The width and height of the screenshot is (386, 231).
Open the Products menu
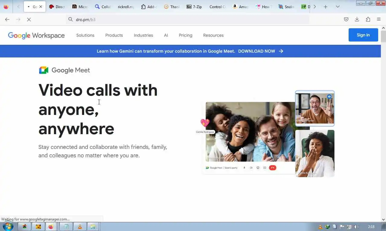114,35
